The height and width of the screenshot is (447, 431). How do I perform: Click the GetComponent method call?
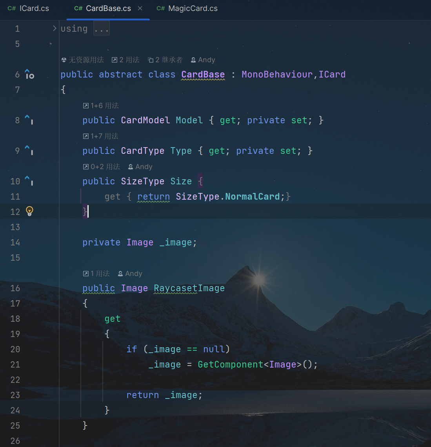230,364
